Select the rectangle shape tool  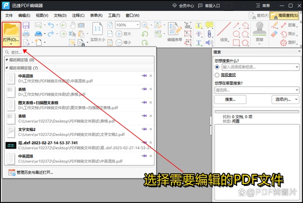tap(236, 42)
